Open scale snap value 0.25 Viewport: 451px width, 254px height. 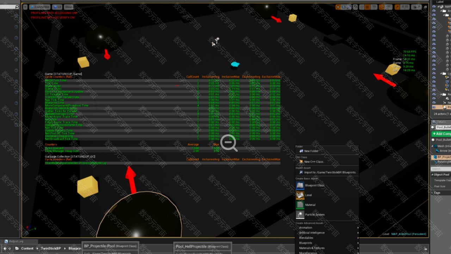coord(405,7)
